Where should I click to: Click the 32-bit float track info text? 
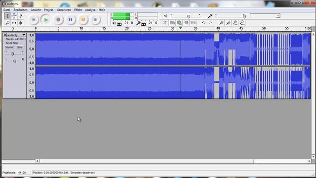point(12,43)
